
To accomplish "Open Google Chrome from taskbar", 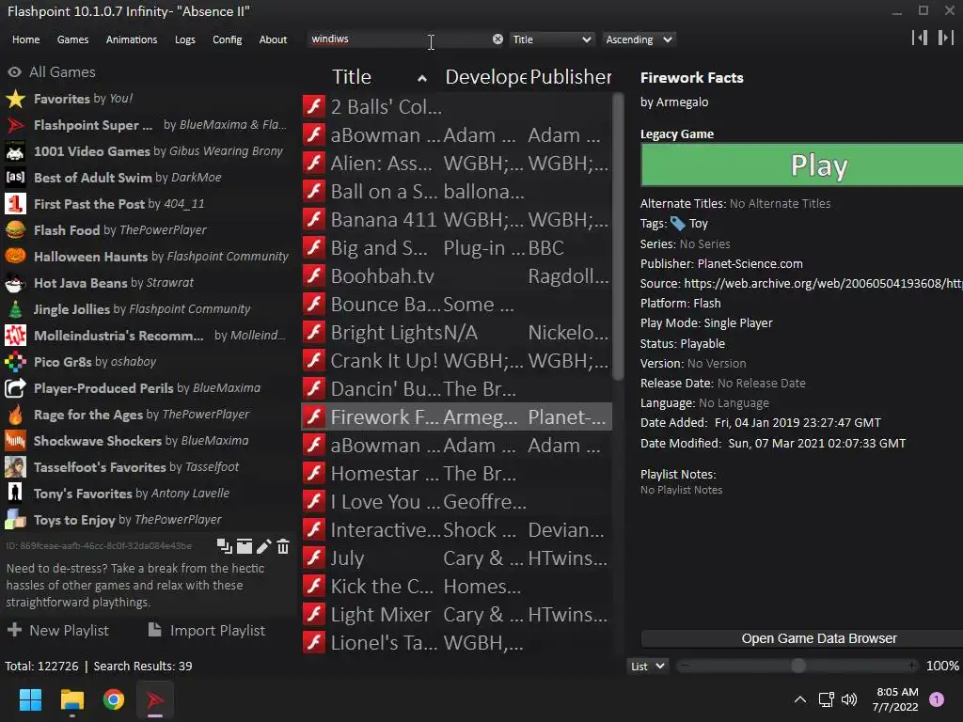I will tap(114, 699).
